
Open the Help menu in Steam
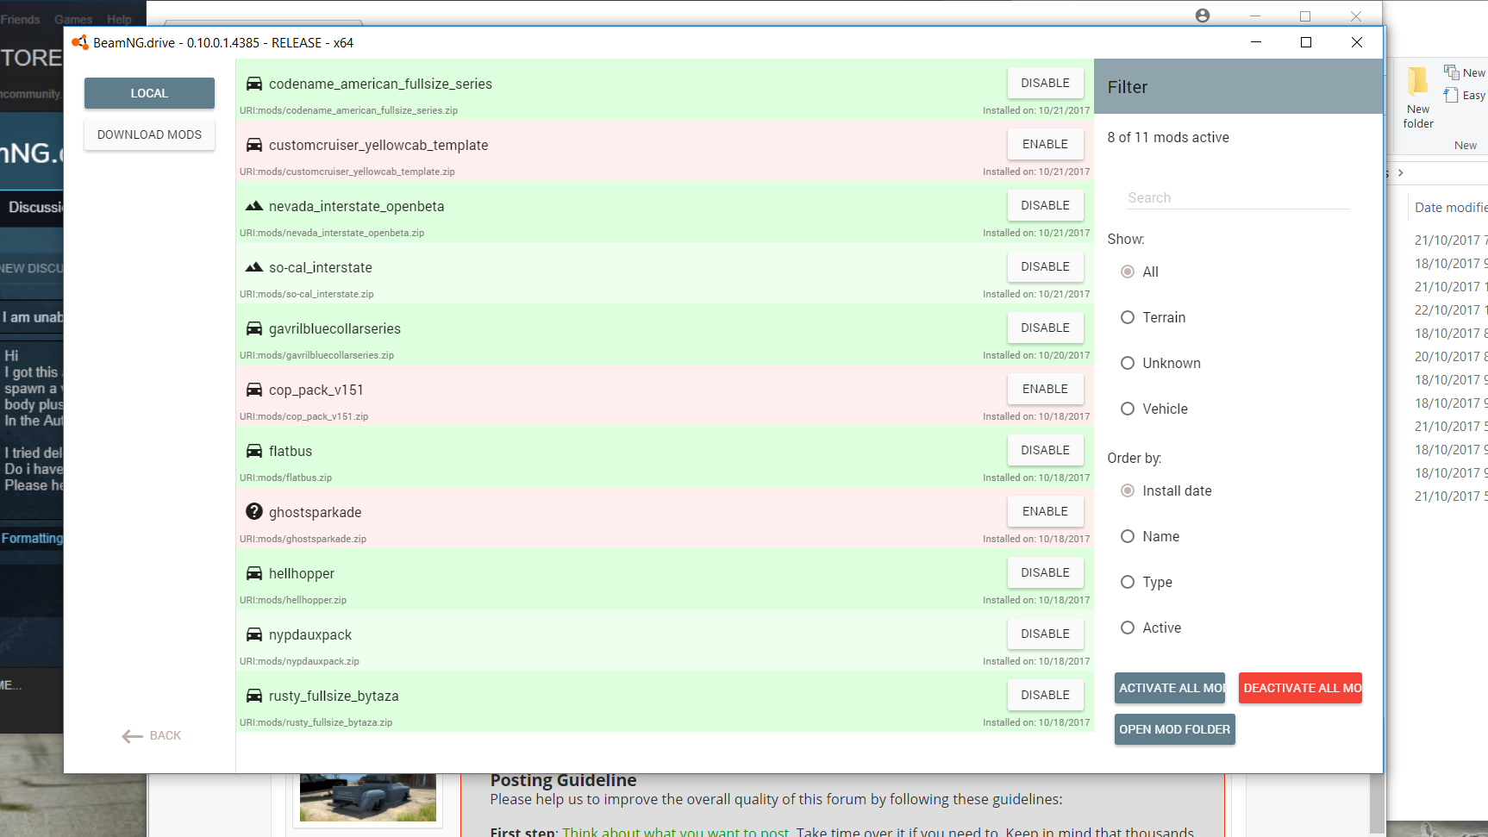coord(120,19)
